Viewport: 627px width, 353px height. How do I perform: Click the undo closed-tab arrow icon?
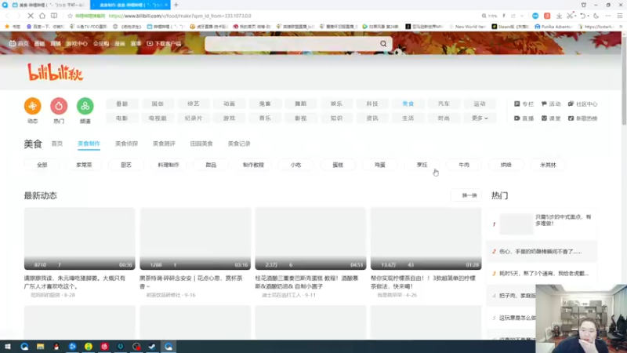583,16
